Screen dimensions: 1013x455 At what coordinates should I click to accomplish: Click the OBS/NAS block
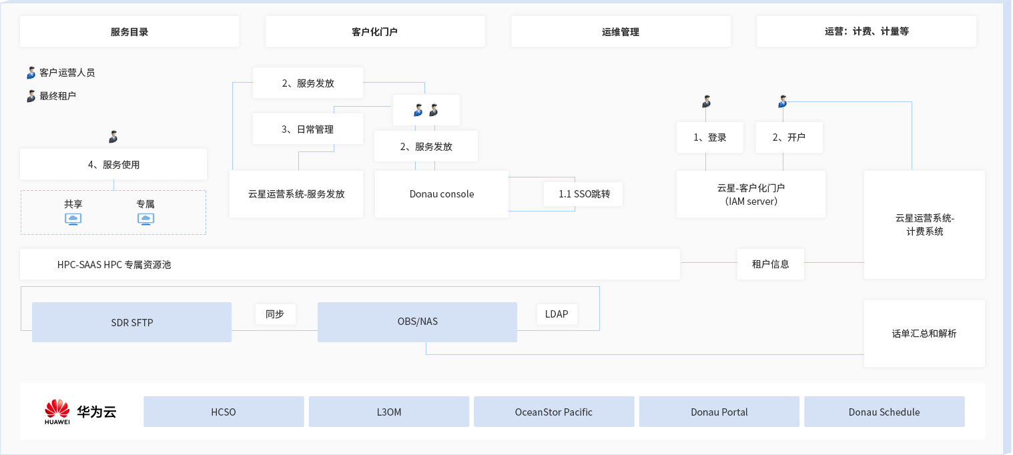click(x=417, y=322)
